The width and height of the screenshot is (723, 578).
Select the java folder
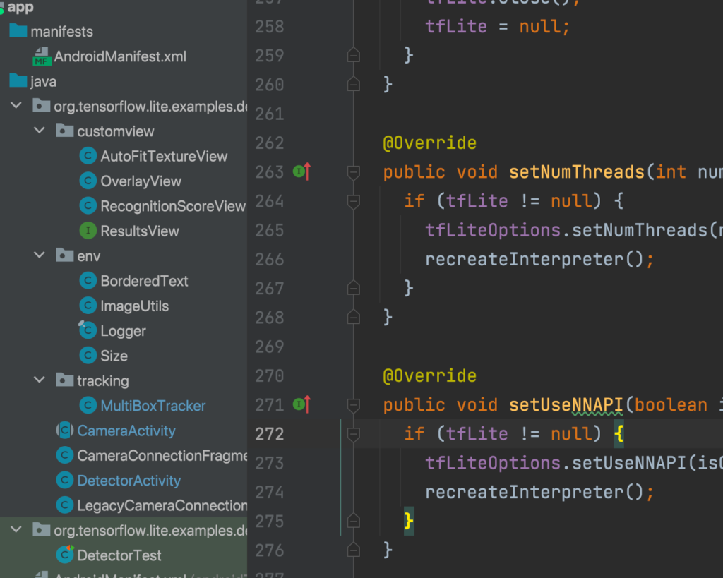point(43,82)
